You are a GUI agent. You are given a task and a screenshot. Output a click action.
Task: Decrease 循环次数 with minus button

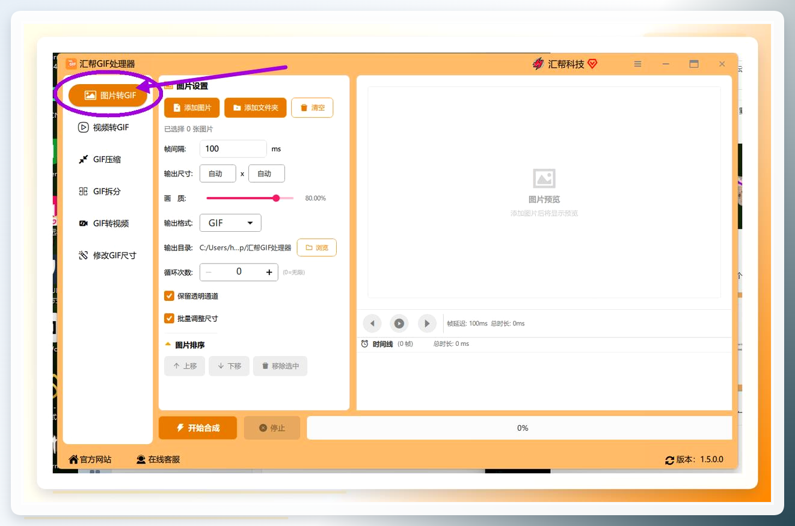[209, 272]
